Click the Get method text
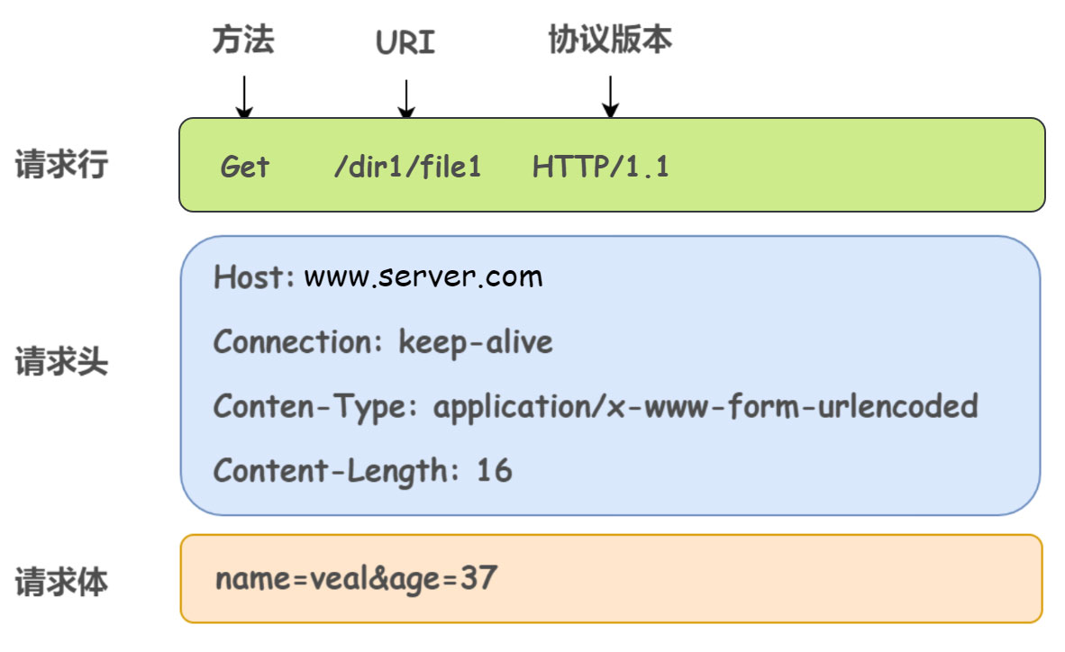The image size is (1065, 652). (x=245, y=167)
